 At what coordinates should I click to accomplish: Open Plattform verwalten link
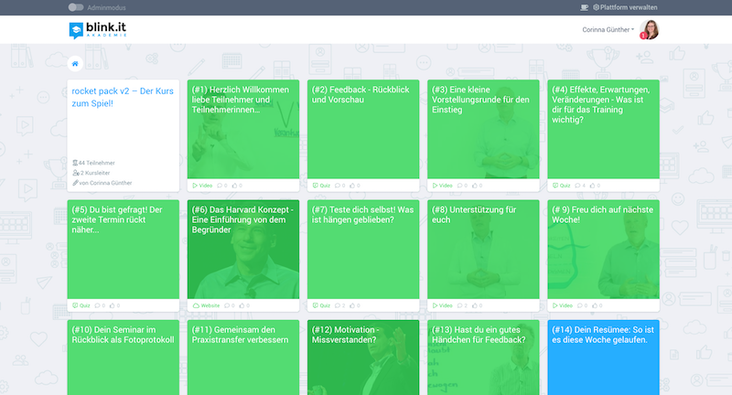click(625, 7)
